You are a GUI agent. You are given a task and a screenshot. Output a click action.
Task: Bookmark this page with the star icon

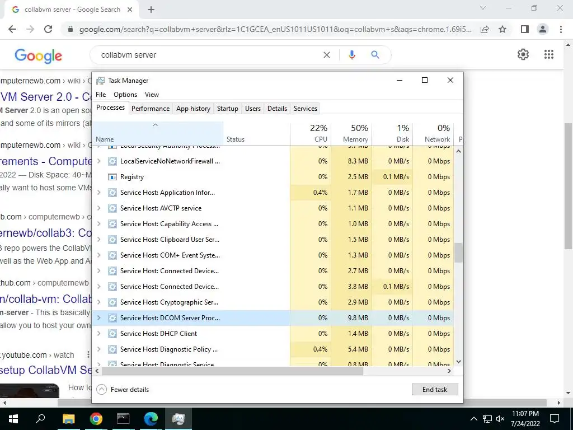click(x=502, y=29)
